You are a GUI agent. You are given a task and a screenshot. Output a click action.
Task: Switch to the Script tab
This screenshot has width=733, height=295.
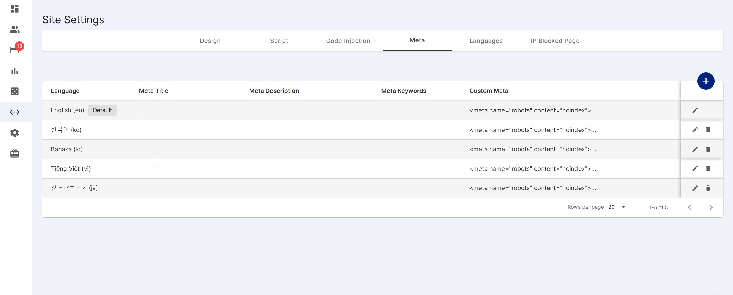tap(279, 41)
